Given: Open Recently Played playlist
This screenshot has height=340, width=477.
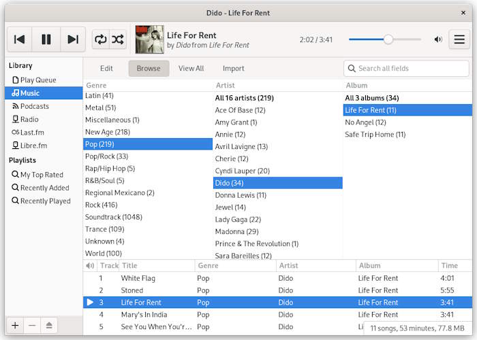Looking at the screenshot, I should 44,201.
